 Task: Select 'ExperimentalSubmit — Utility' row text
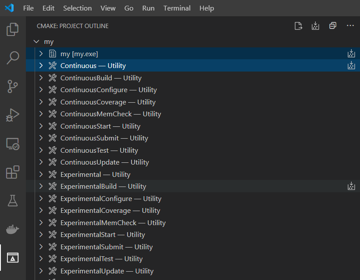click(107, 247)
